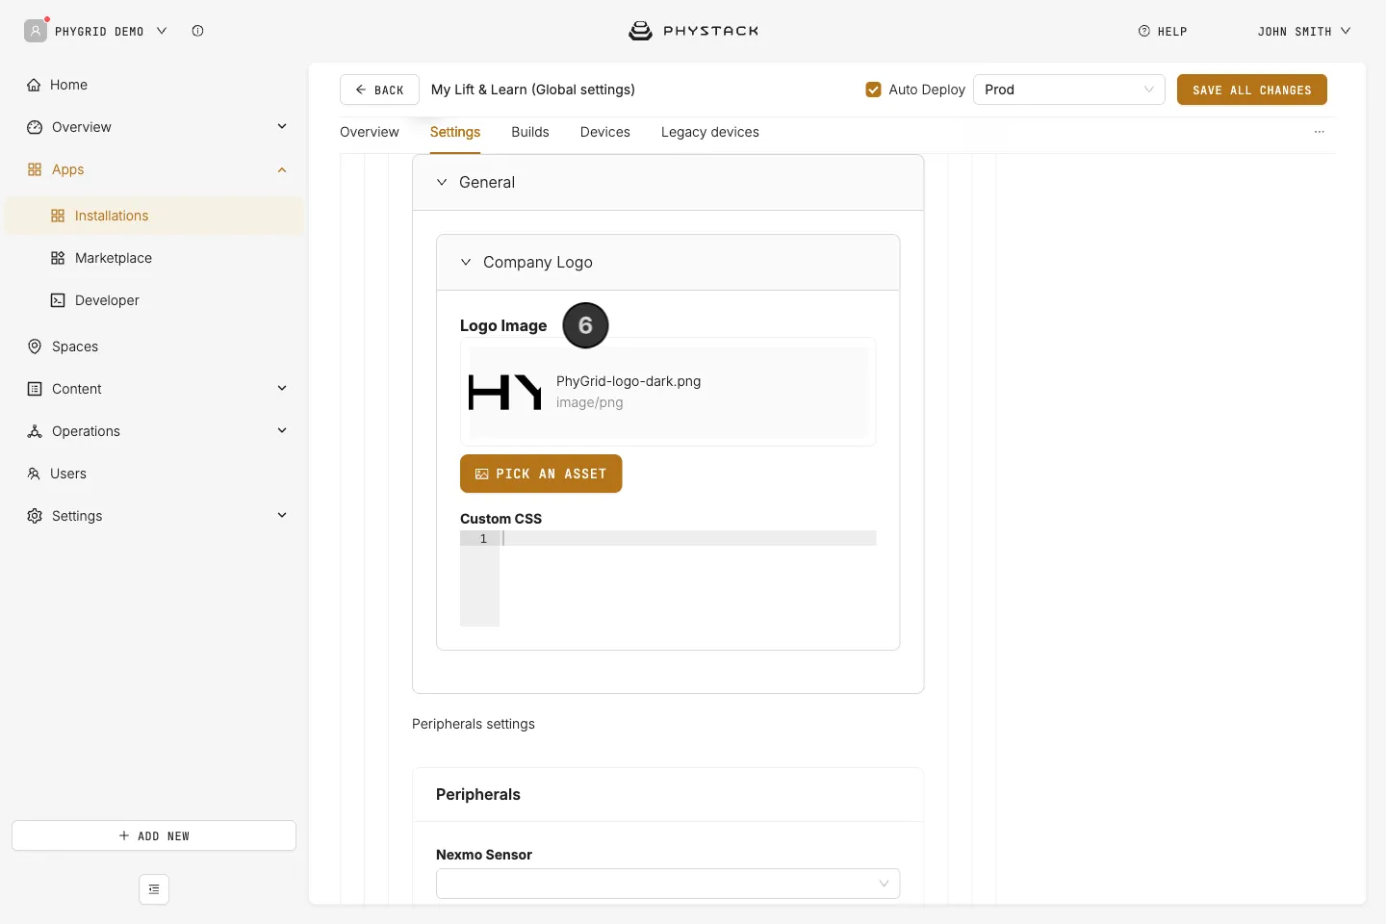Collapse the General section

(x=442, y=182)
